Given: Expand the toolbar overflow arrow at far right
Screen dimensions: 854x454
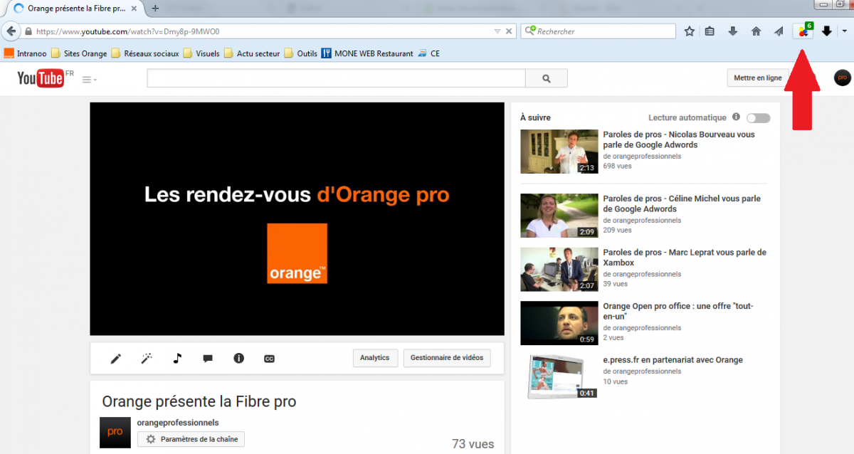Looking at the screenshot, I should (844, 31).
